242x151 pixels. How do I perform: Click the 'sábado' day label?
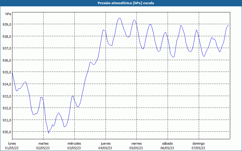click(x=168, y=143)
